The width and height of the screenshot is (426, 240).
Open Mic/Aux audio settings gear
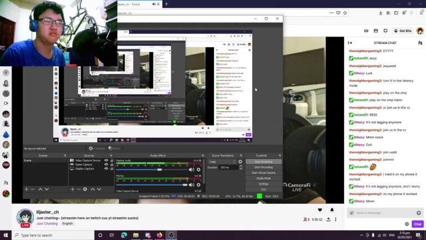click(x=199, y=185)
